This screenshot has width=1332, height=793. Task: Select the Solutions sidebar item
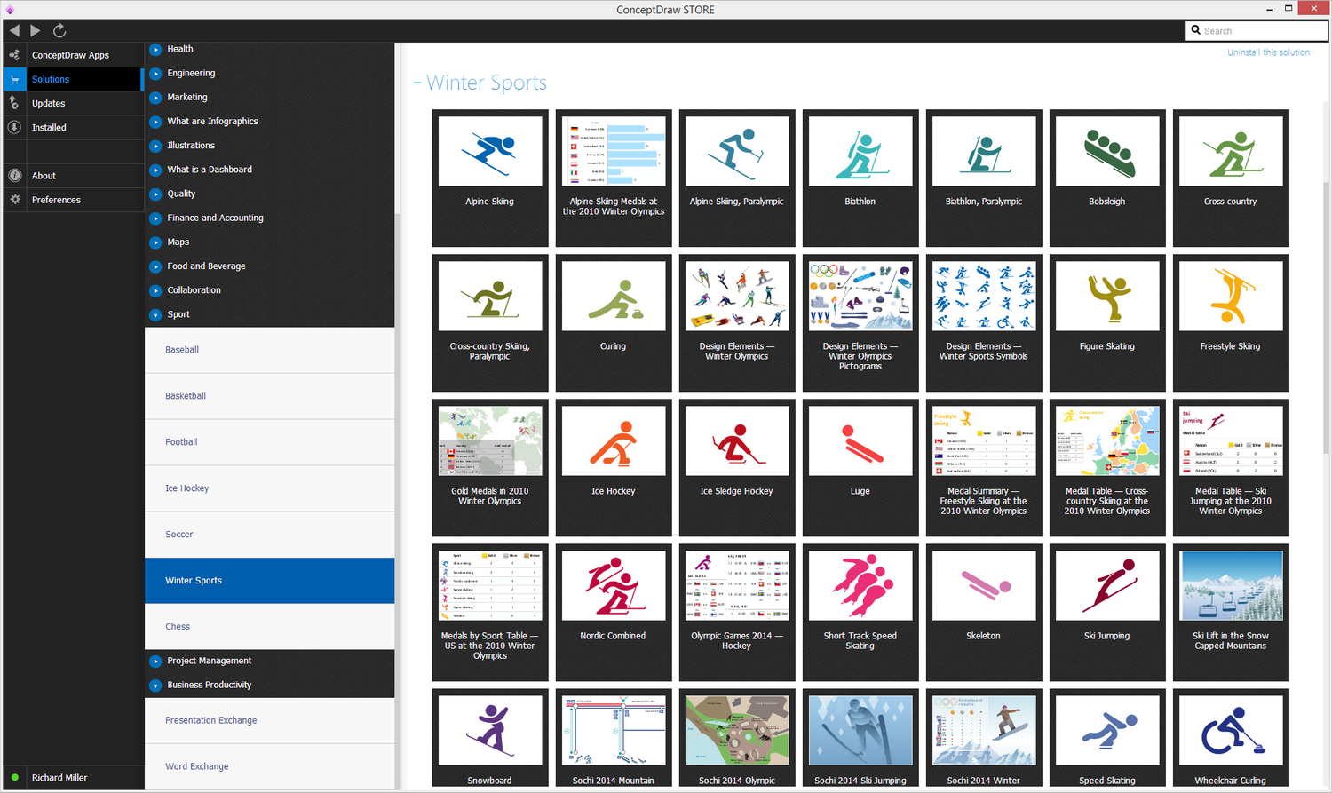coord(72,79)
